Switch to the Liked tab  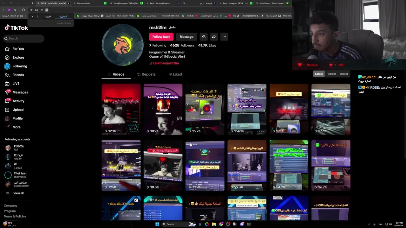(175, 74)
